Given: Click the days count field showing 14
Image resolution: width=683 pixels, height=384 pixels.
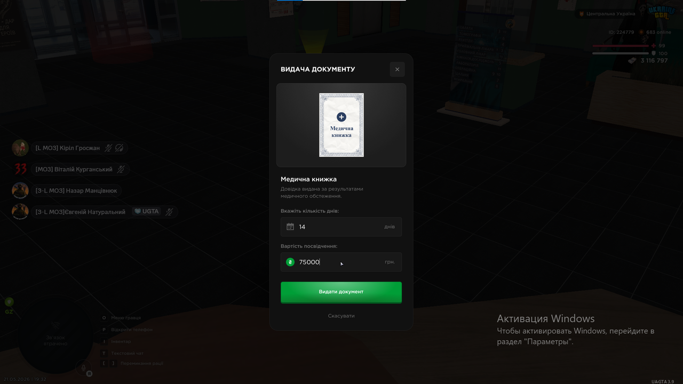Looking at the screenshot, I should (341, 227).
